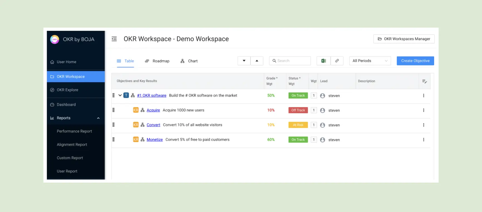Click user avatar on Convert row
Screen dimensions: 482x212
tap(323, 125)
